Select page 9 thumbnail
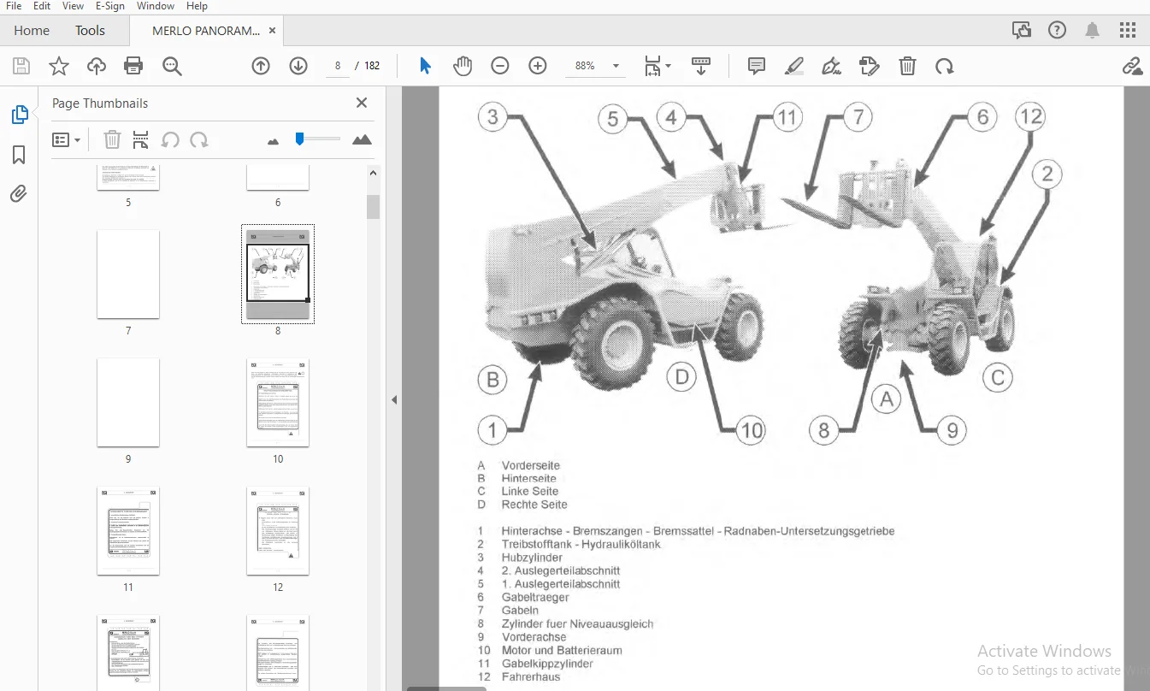 tap(128, 402)
